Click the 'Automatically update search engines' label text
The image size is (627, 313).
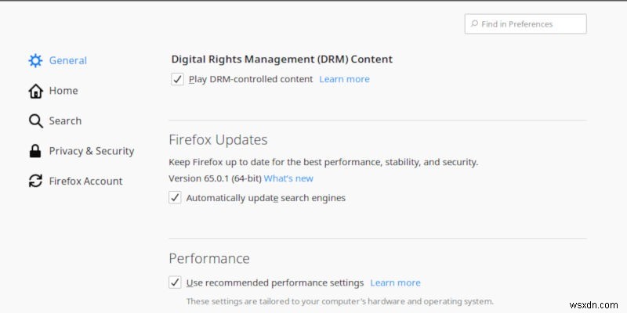(266, 198)
